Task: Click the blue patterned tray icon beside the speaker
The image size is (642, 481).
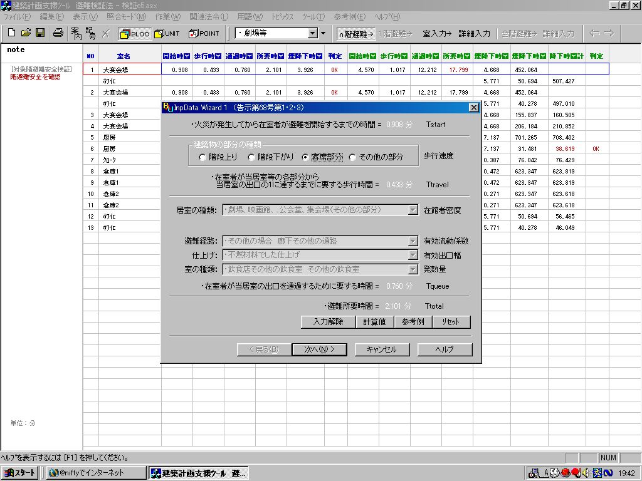Action: (597, 473)
